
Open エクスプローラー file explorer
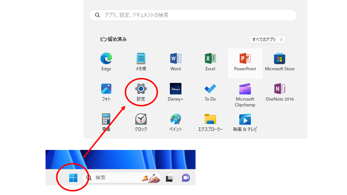pyautogui.click(x=210, y=123)
